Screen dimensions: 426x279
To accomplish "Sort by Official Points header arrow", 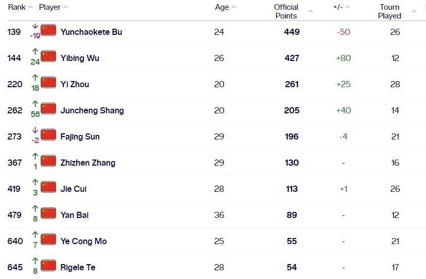I will coord(310,11).
